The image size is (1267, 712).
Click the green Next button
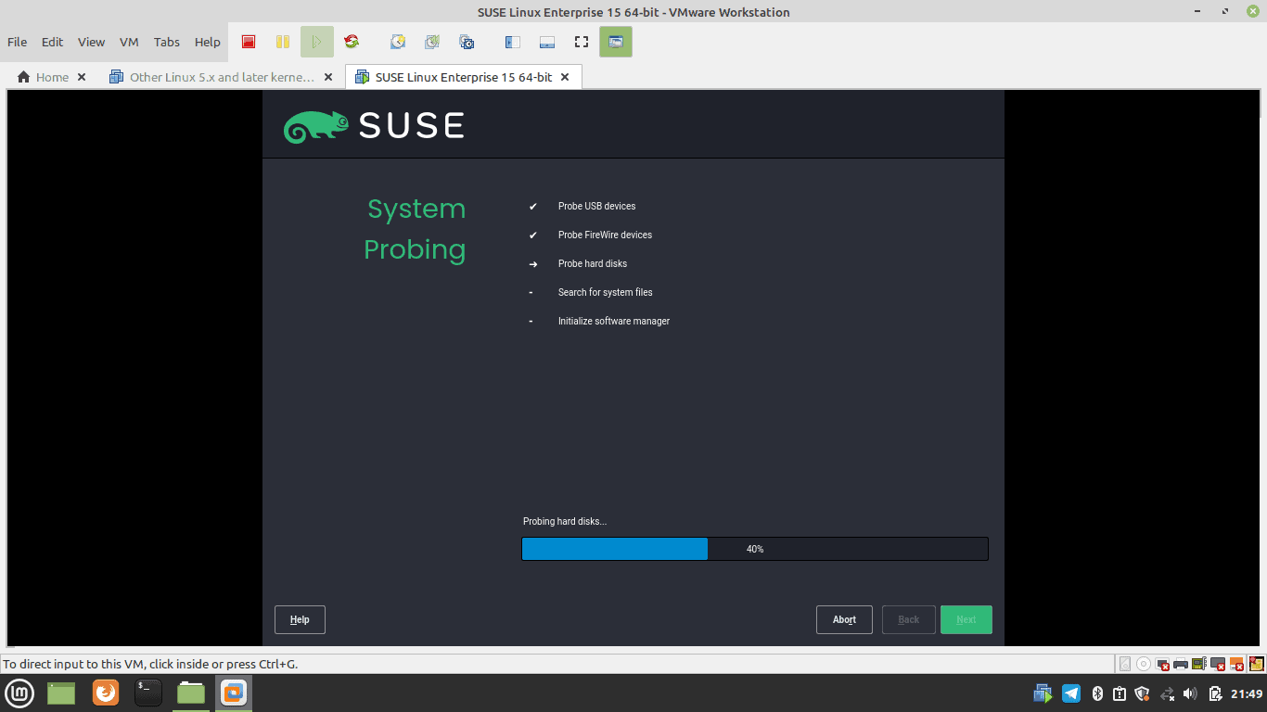(966, 619)
